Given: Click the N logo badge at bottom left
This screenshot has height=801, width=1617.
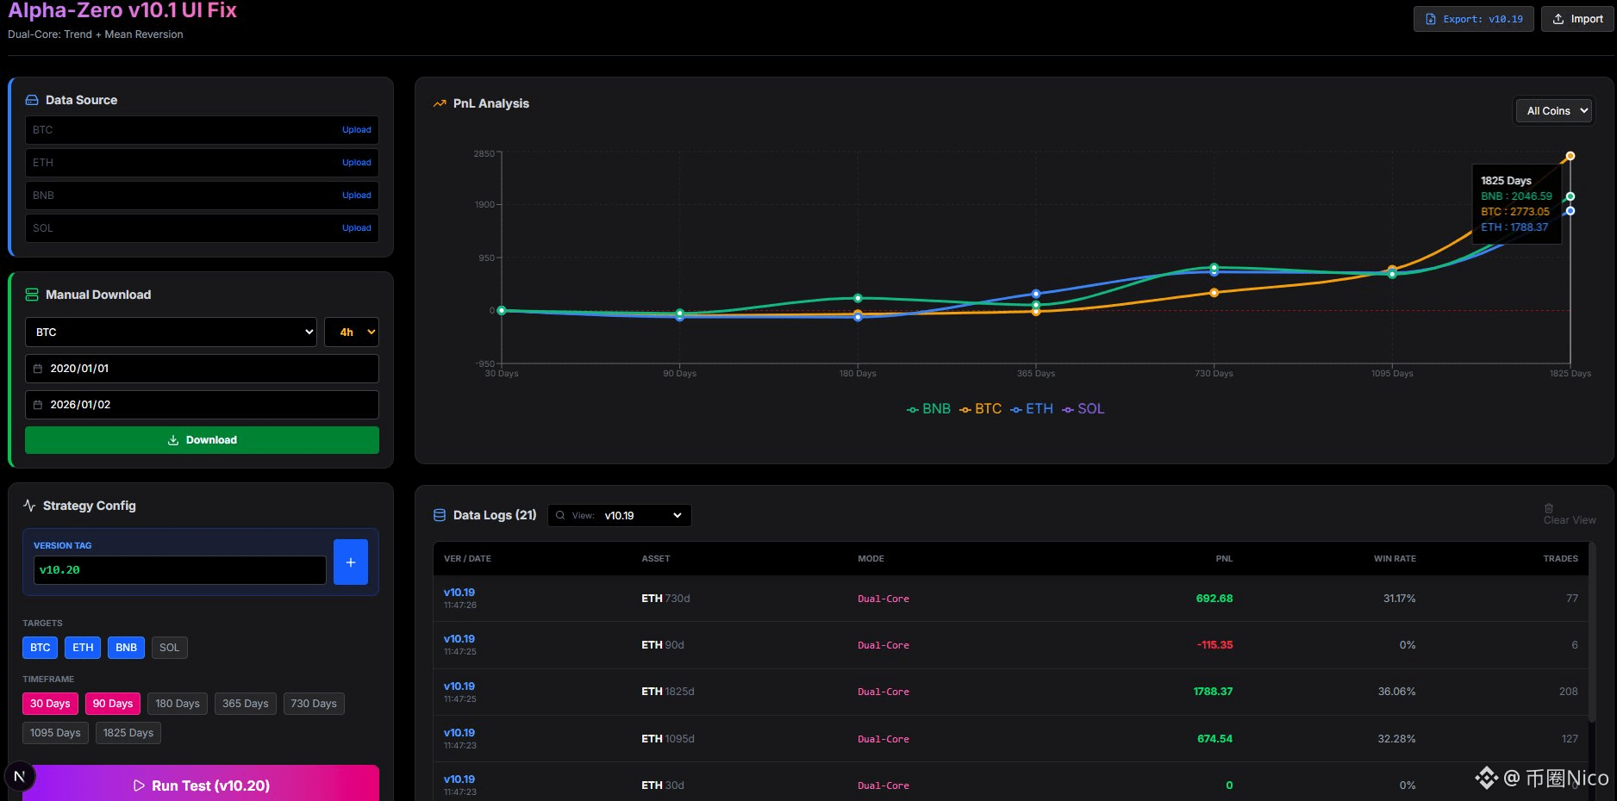Looking at the screenshot, I should (19, 776).
